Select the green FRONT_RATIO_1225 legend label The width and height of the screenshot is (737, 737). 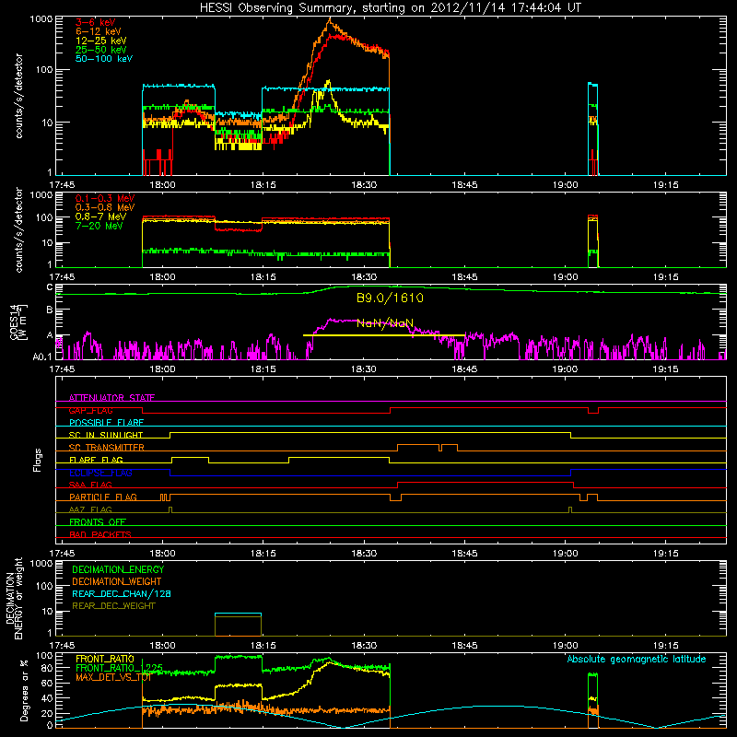pos(119,668)
